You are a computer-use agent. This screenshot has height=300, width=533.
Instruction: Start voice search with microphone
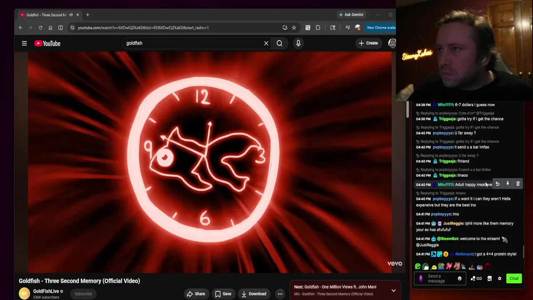tap(298, 43)
